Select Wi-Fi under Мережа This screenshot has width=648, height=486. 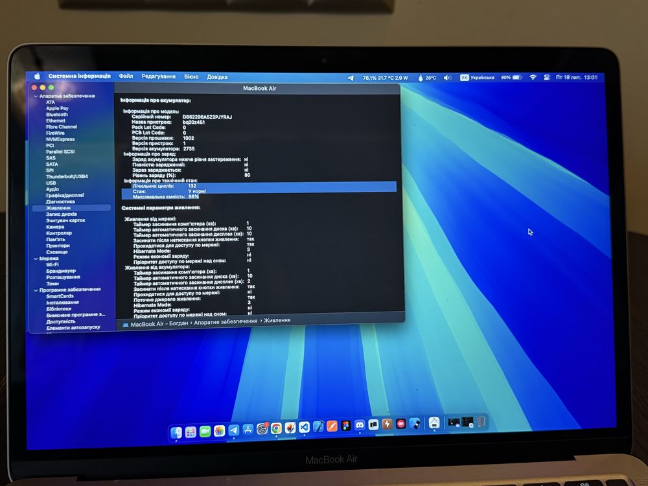52,265
